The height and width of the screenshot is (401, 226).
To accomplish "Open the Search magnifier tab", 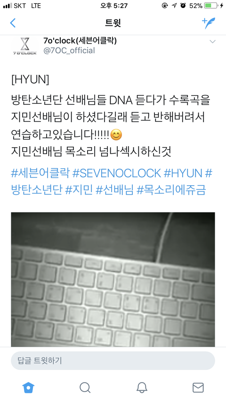I will [85, 387].
